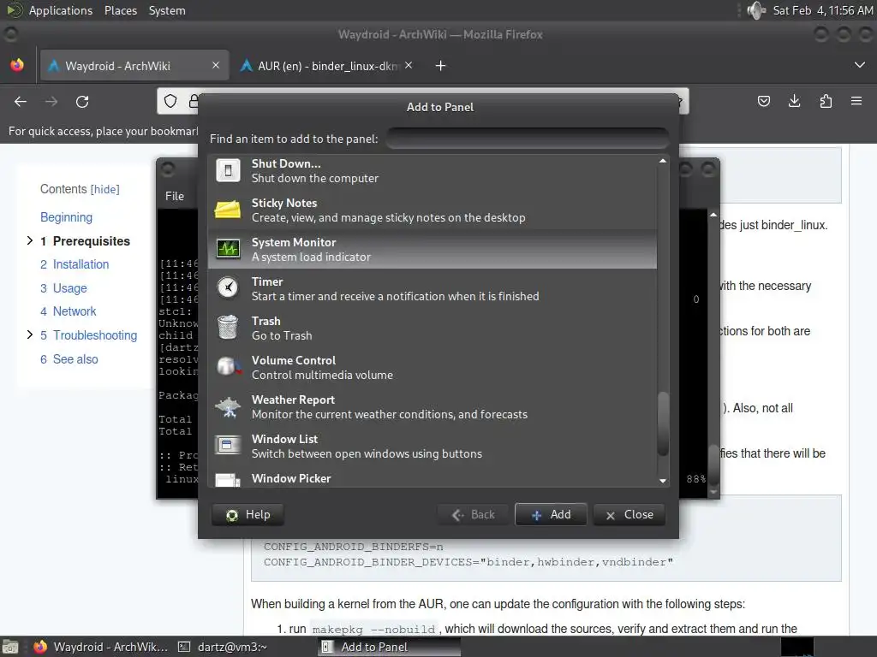Open the Firefox downloads panel
877x657 pixels.
coord(794,101)
